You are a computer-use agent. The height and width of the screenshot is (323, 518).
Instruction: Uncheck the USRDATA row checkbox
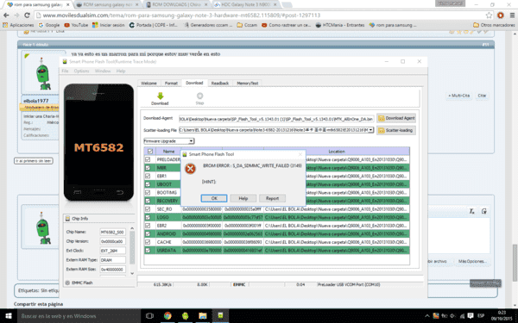point(148,250)
